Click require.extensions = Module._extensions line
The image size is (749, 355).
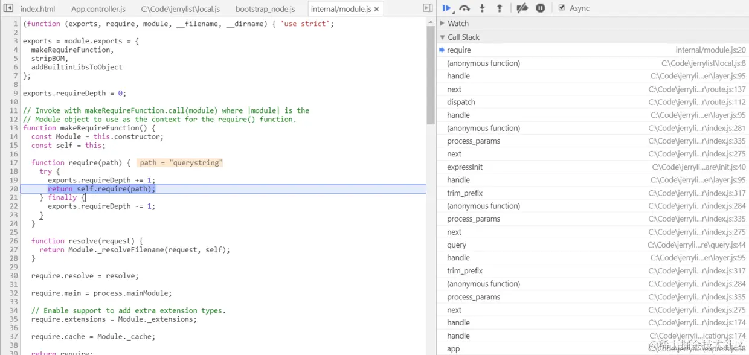coord(114,319)
